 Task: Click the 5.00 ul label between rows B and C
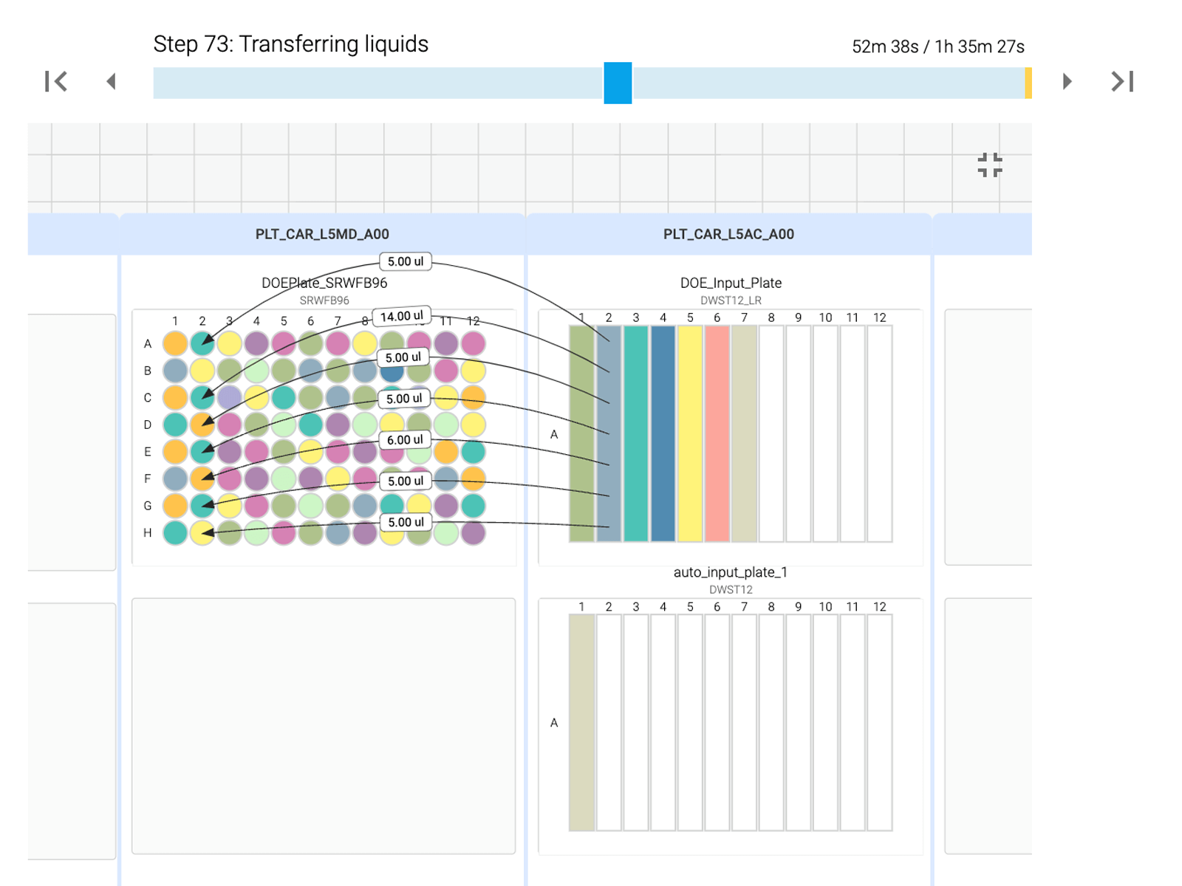[x=403, y=357]
